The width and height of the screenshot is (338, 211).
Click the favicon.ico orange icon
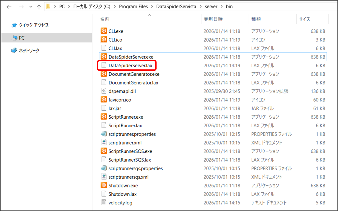tap(104, 99)
